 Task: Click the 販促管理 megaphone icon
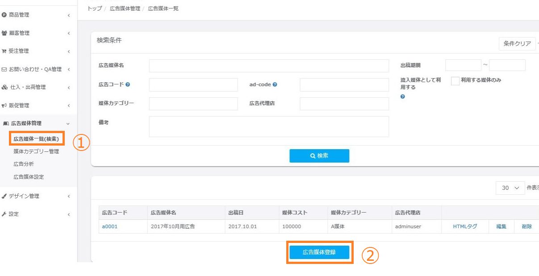coord(4,105)
